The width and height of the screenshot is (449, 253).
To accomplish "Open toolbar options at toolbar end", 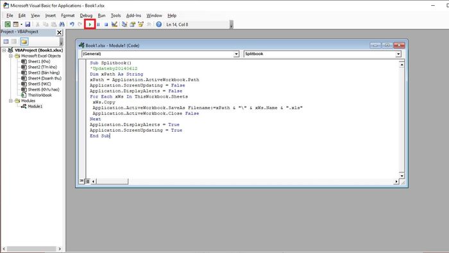I will pos(232,25).
